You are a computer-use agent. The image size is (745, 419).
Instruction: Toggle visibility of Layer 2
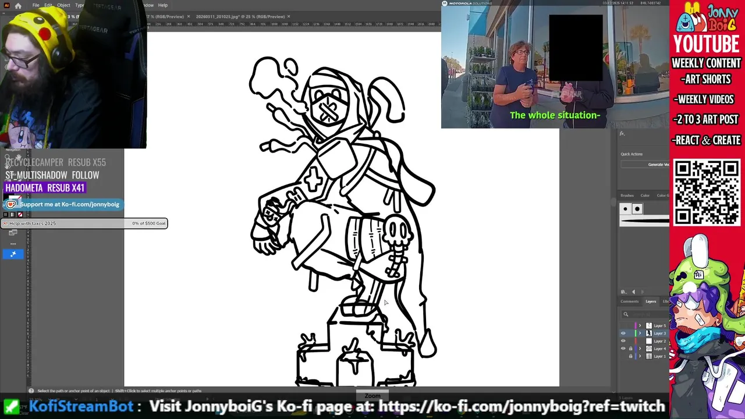(623, 341)
